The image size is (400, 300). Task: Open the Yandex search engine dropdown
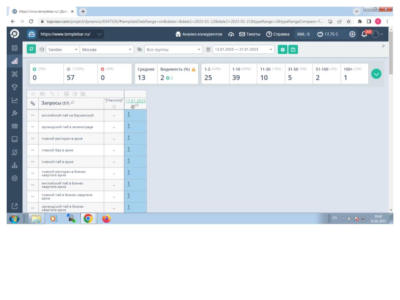63,50
